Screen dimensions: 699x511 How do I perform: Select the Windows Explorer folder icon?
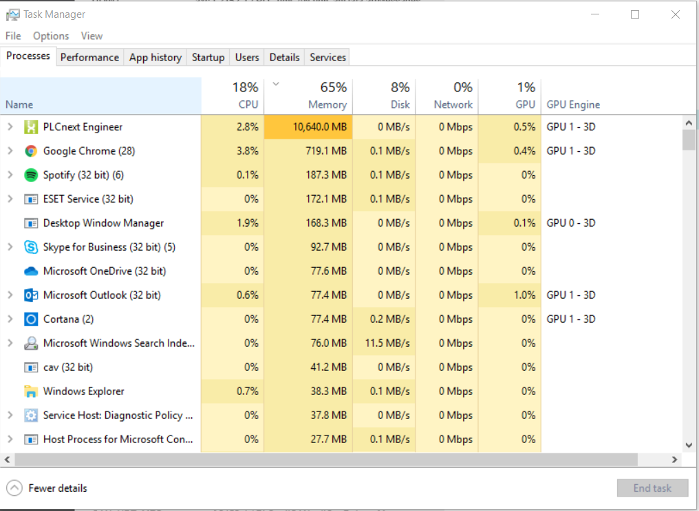coord(31,391)
